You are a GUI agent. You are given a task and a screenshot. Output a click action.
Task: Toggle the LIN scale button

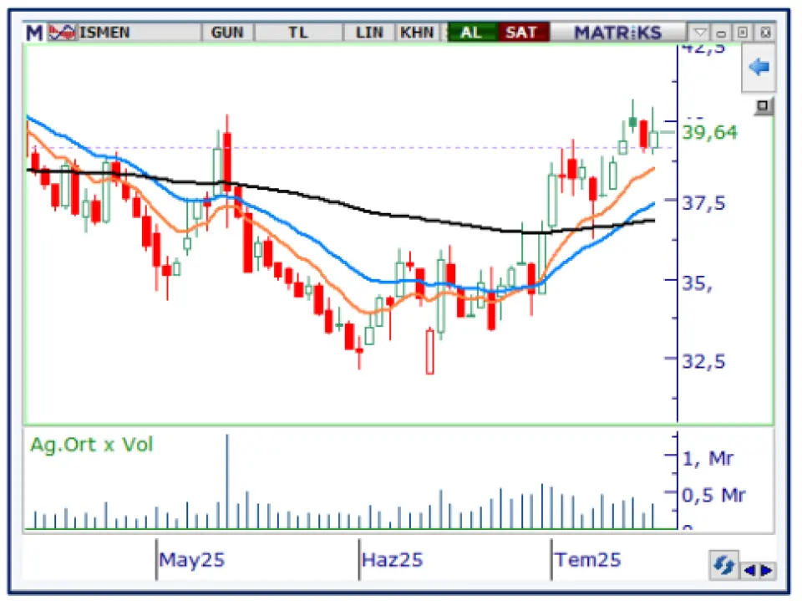click(369, 33)
